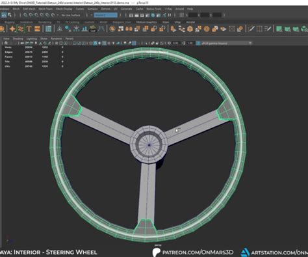The height and width of the screenshot is (257, 308).
Task: Enable Snap to Curves magnet icon
Action: [x=31, y=15]
